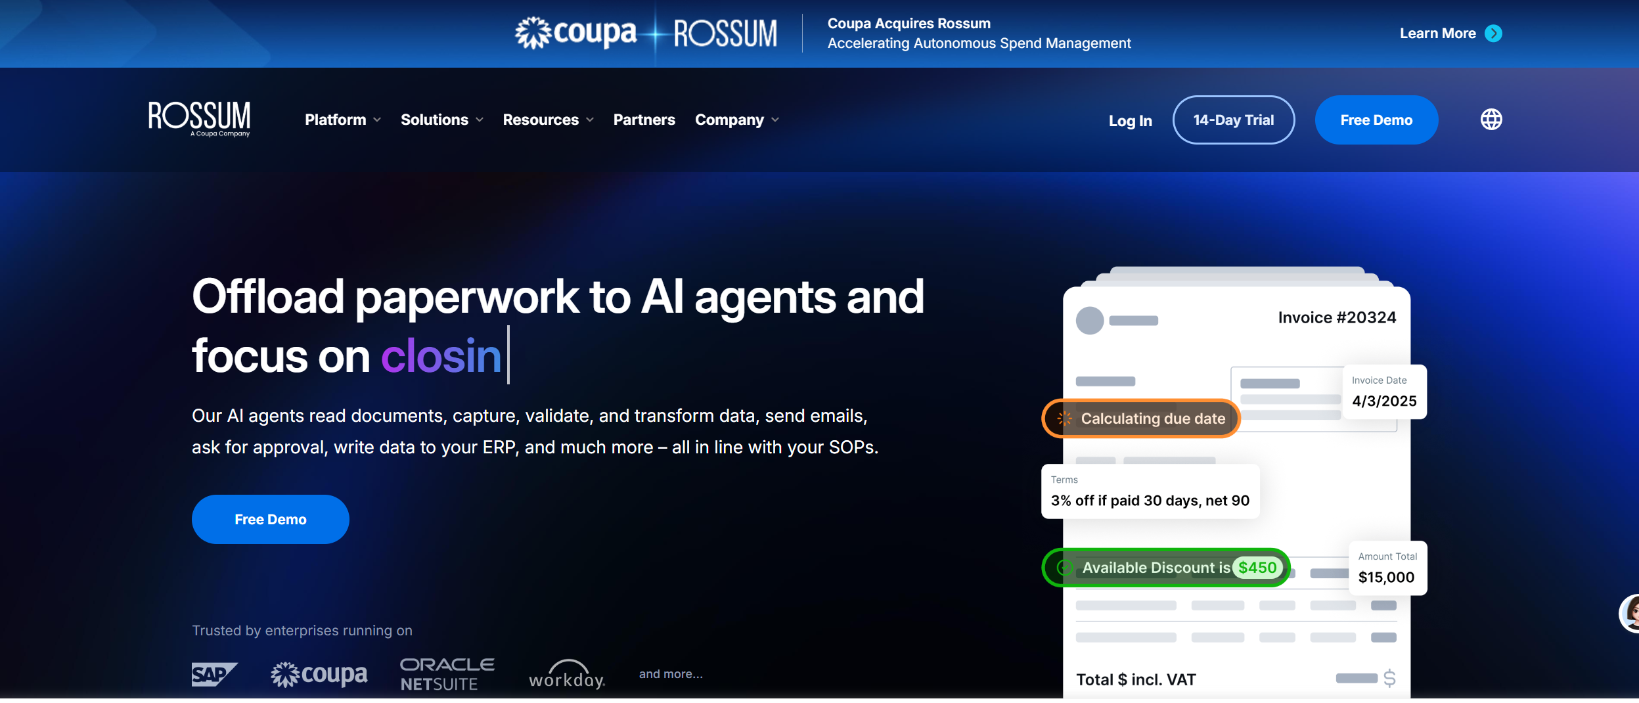Click 'Trusted by enterprises running on' text
This screenshot has height=703, width=1639.
pyautogui.click(x=302, y=631)
